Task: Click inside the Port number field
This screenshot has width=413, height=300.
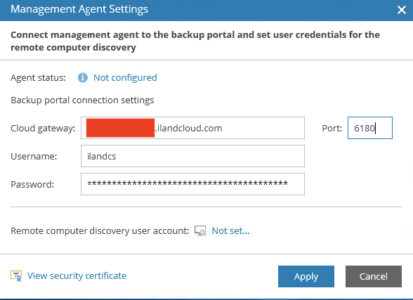Action: (369, 128)
